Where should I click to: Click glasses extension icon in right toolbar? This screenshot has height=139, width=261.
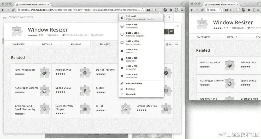tap(226, 10)
